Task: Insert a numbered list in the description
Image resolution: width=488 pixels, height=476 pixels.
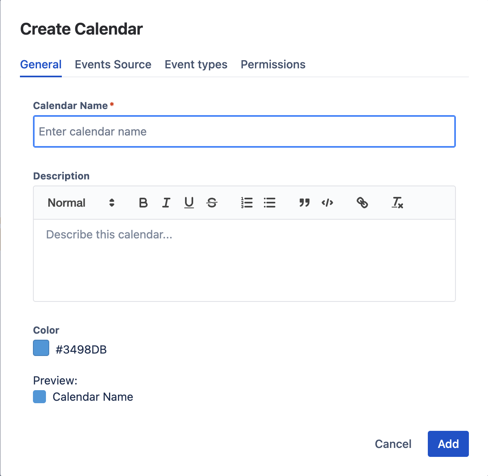Action: point(246,203)
